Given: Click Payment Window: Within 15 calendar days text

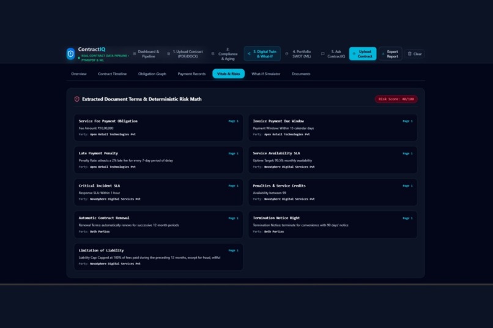Looking at the screenshot, I should [x=283, y=129].
